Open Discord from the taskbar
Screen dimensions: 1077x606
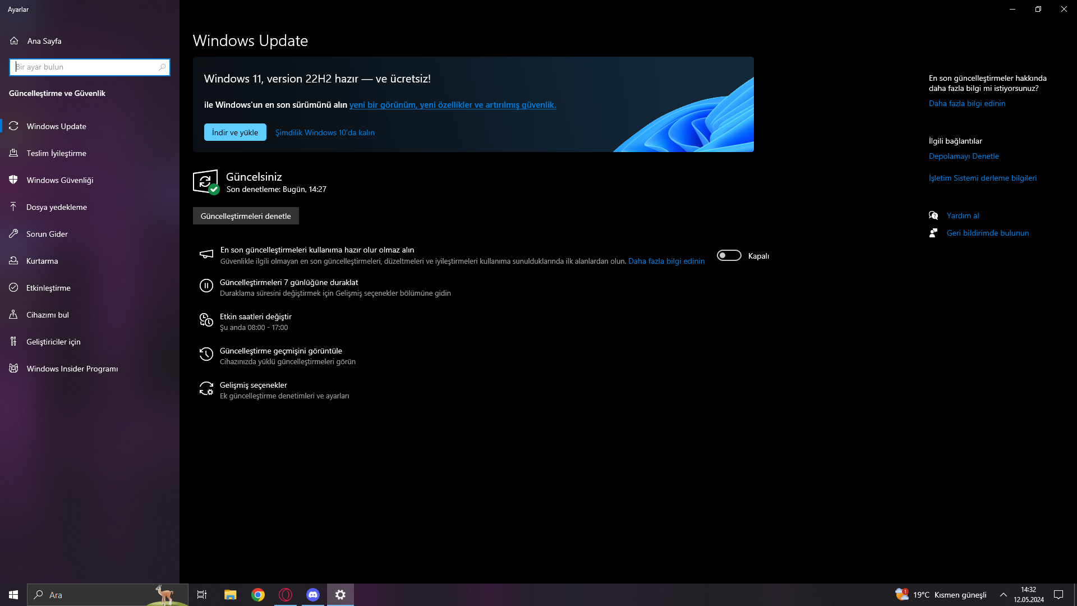click(313, 595)
